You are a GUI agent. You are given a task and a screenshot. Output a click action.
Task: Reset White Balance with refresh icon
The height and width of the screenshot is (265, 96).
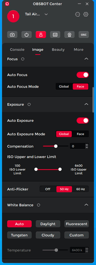[39, 205]
